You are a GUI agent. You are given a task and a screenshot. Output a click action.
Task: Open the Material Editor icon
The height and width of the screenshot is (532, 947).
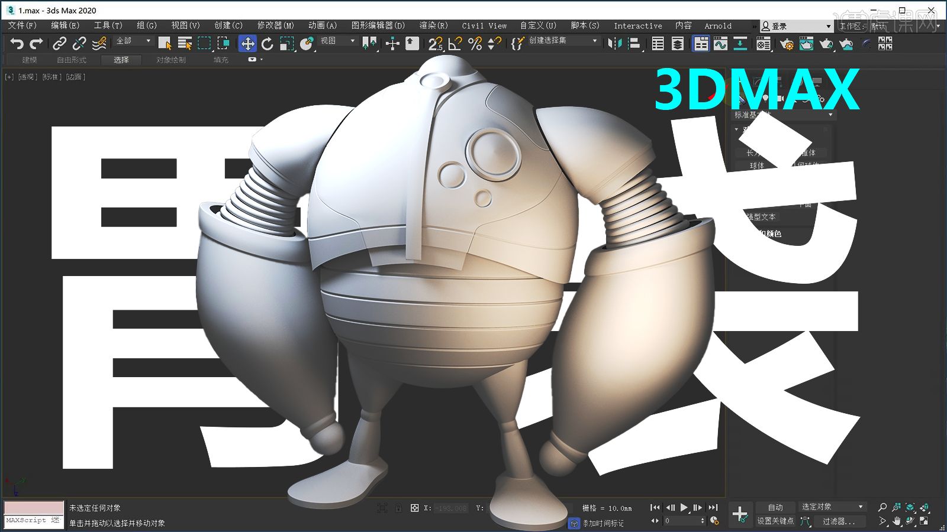pyautogui.click(x=763, y=43)
